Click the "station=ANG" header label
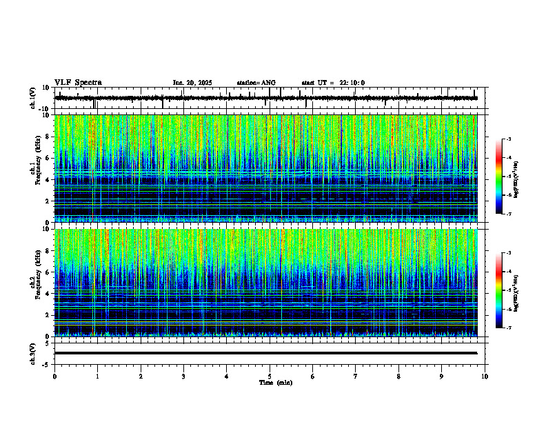Image resolution: width=546 pixels, height=422 pixels. pyautogui.click(x=256, y=83)
